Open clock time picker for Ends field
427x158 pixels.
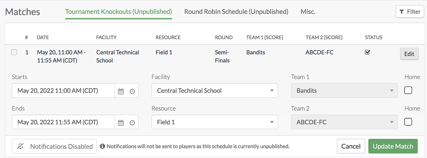click(132, 123)
